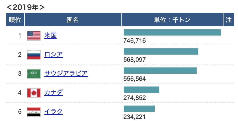Open the カナダ country link
Image resolution: width=238 pixels, height=121 pixels.
(54, 93)
